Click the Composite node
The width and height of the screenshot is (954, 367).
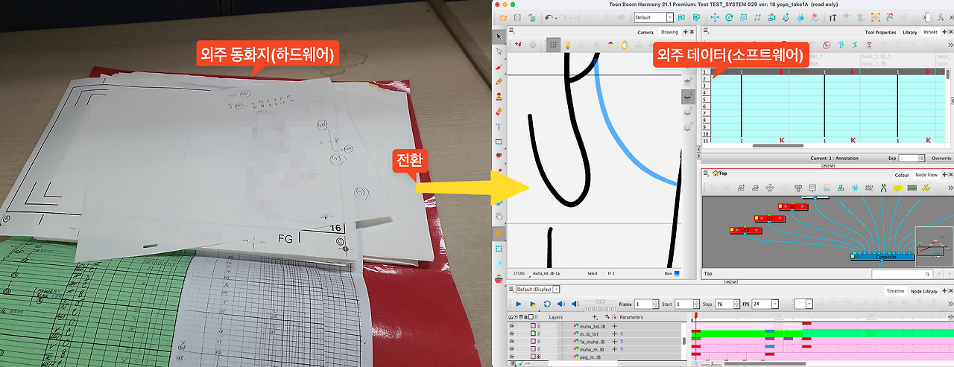click(x=882, y=257)
